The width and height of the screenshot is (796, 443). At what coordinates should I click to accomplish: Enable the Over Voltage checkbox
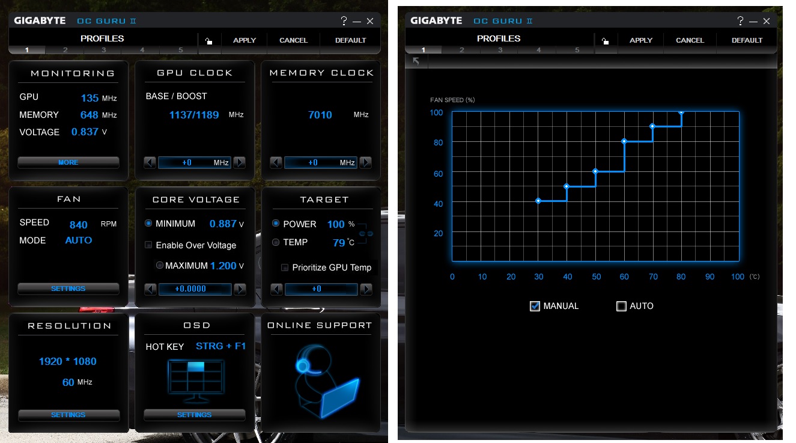tap(148, 245)
